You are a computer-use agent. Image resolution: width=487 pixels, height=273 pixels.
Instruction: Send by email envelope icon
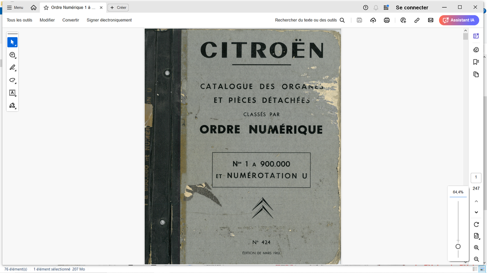431,20
